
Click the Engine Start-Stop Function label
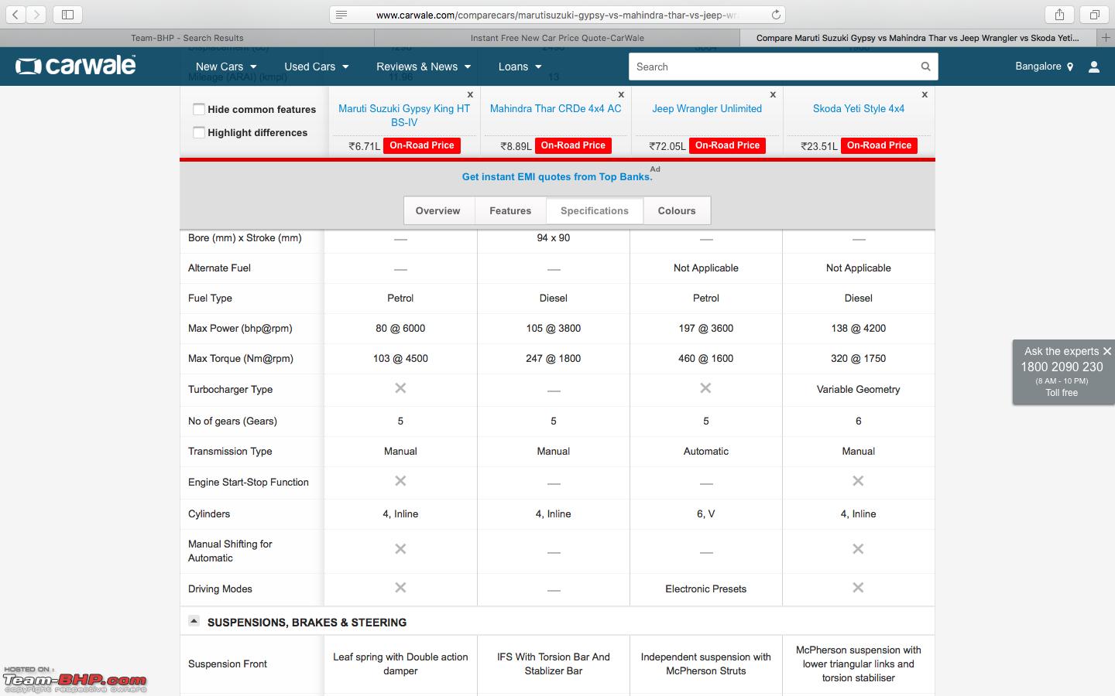pyautogui.click(x=249, y=482)
